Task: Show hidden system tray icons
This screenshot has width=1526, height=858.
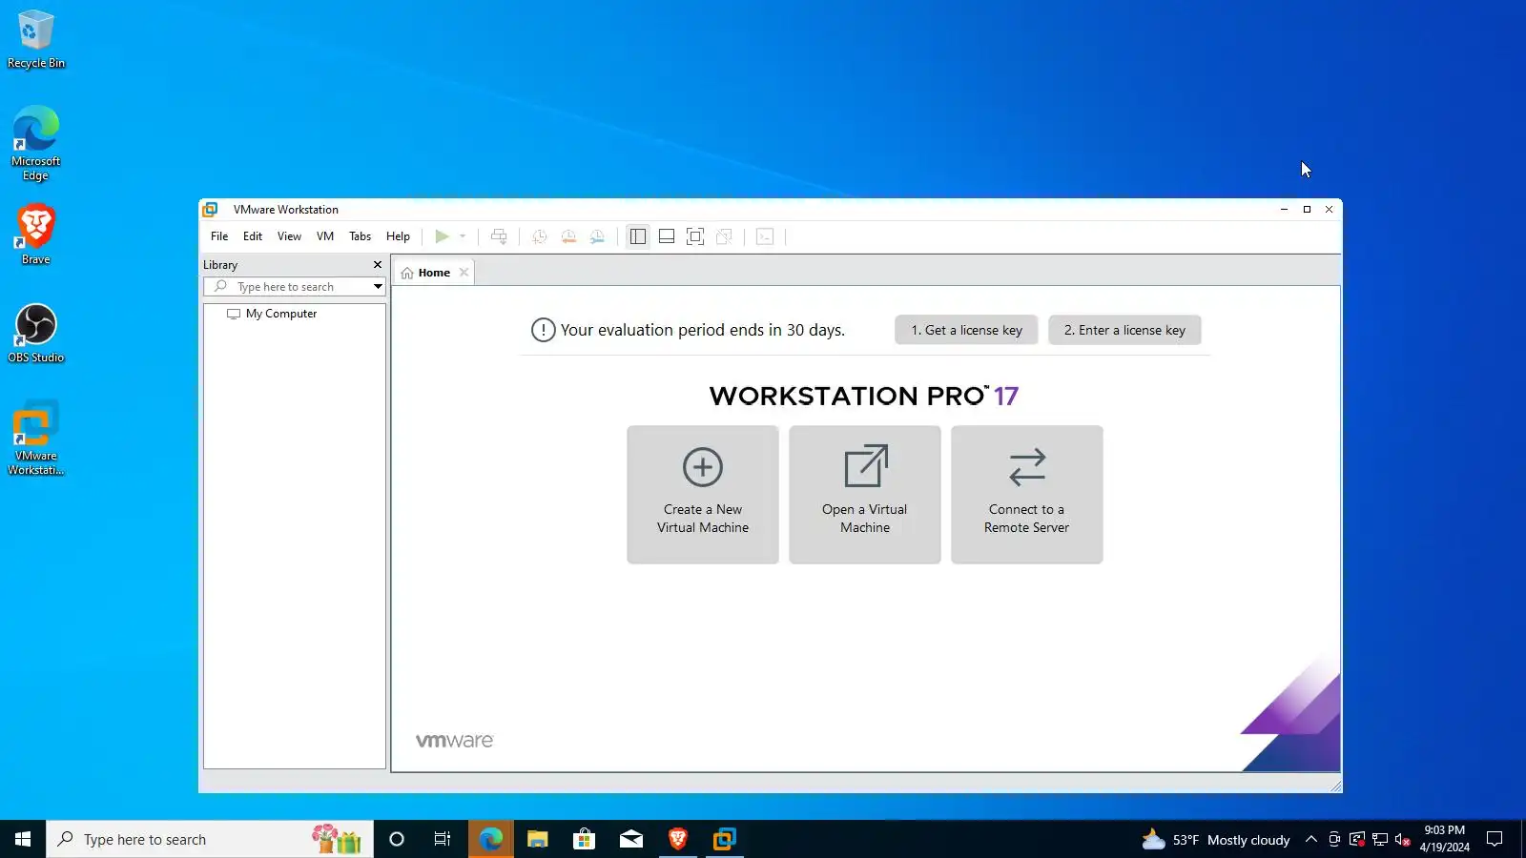Action: (1311, 839)
